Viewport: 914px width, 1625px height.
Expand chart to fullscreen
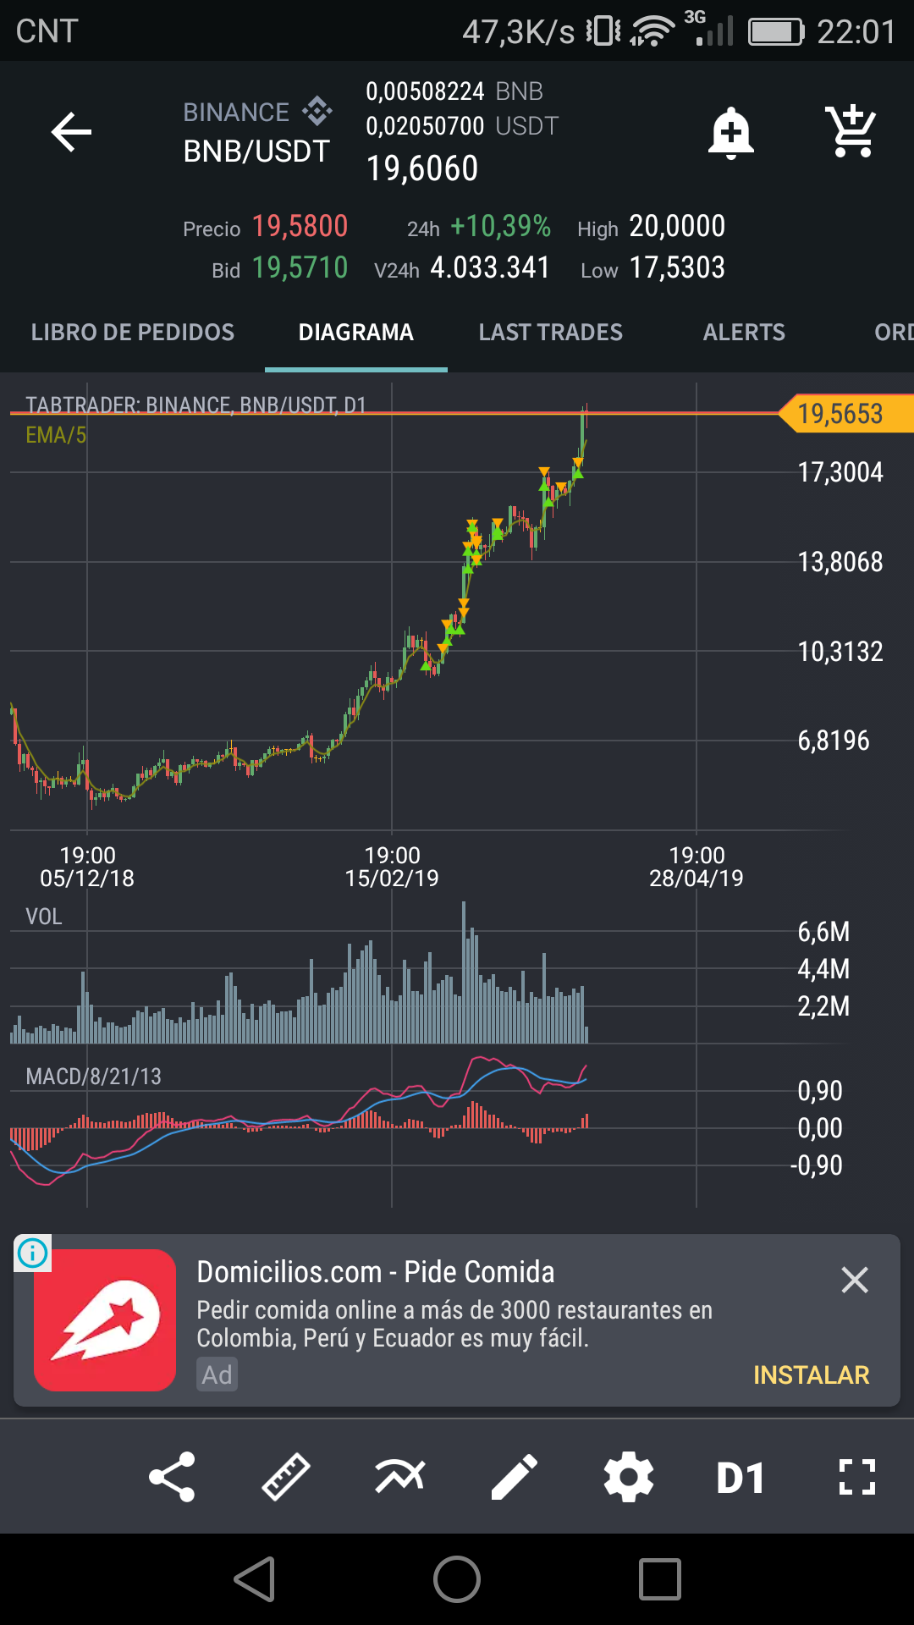(x=856, y=1478)
